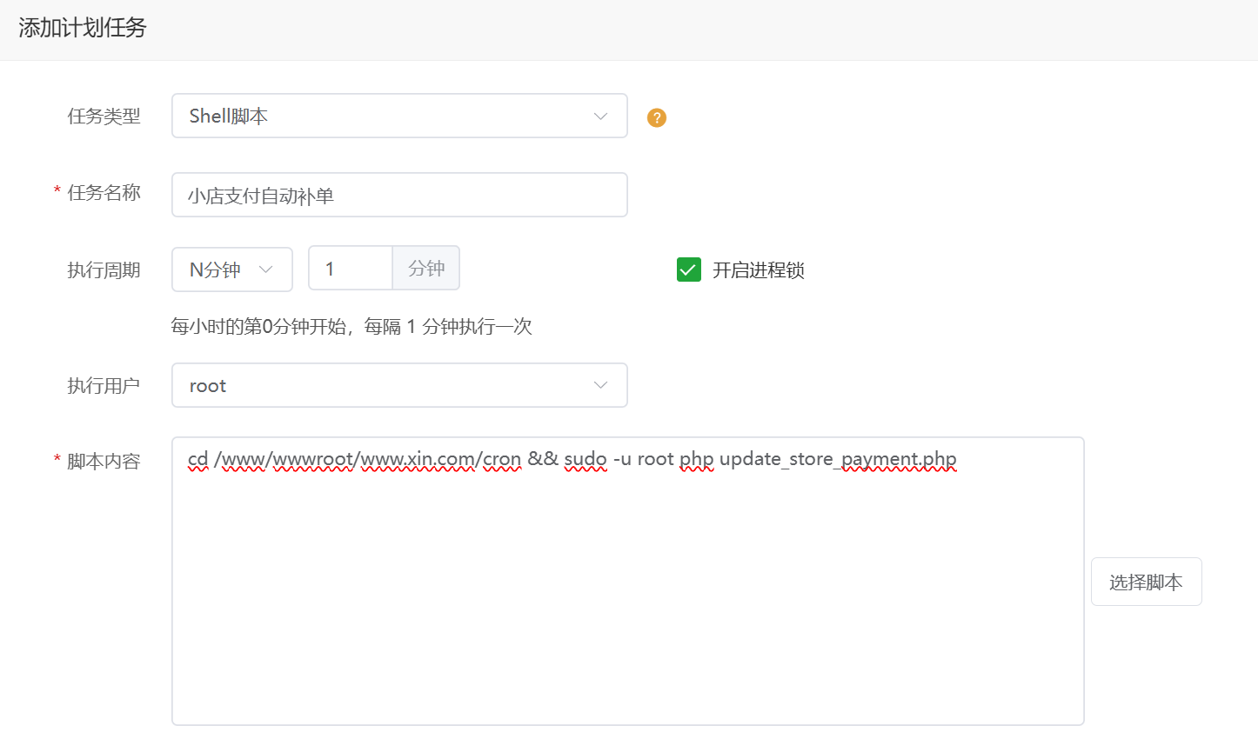The height and width of the screenshot is (752, 1258).
Task: Open the execution period N分钟 dropdown
Action: 231,270
